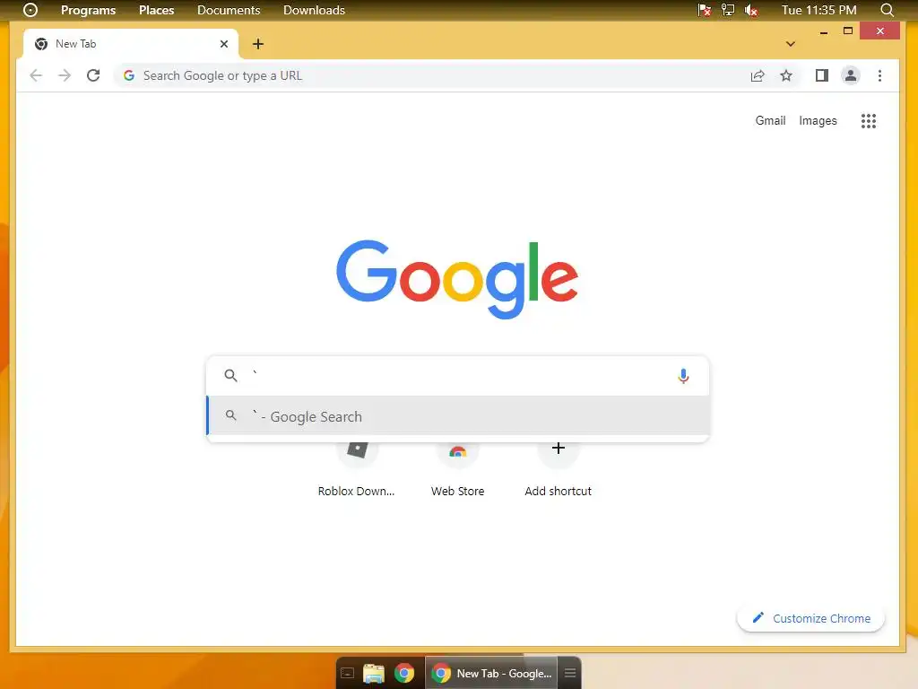This screenshot has height=689, width=918.
Task: Start voice search with the microphone
Action: [x=683, y=376]
